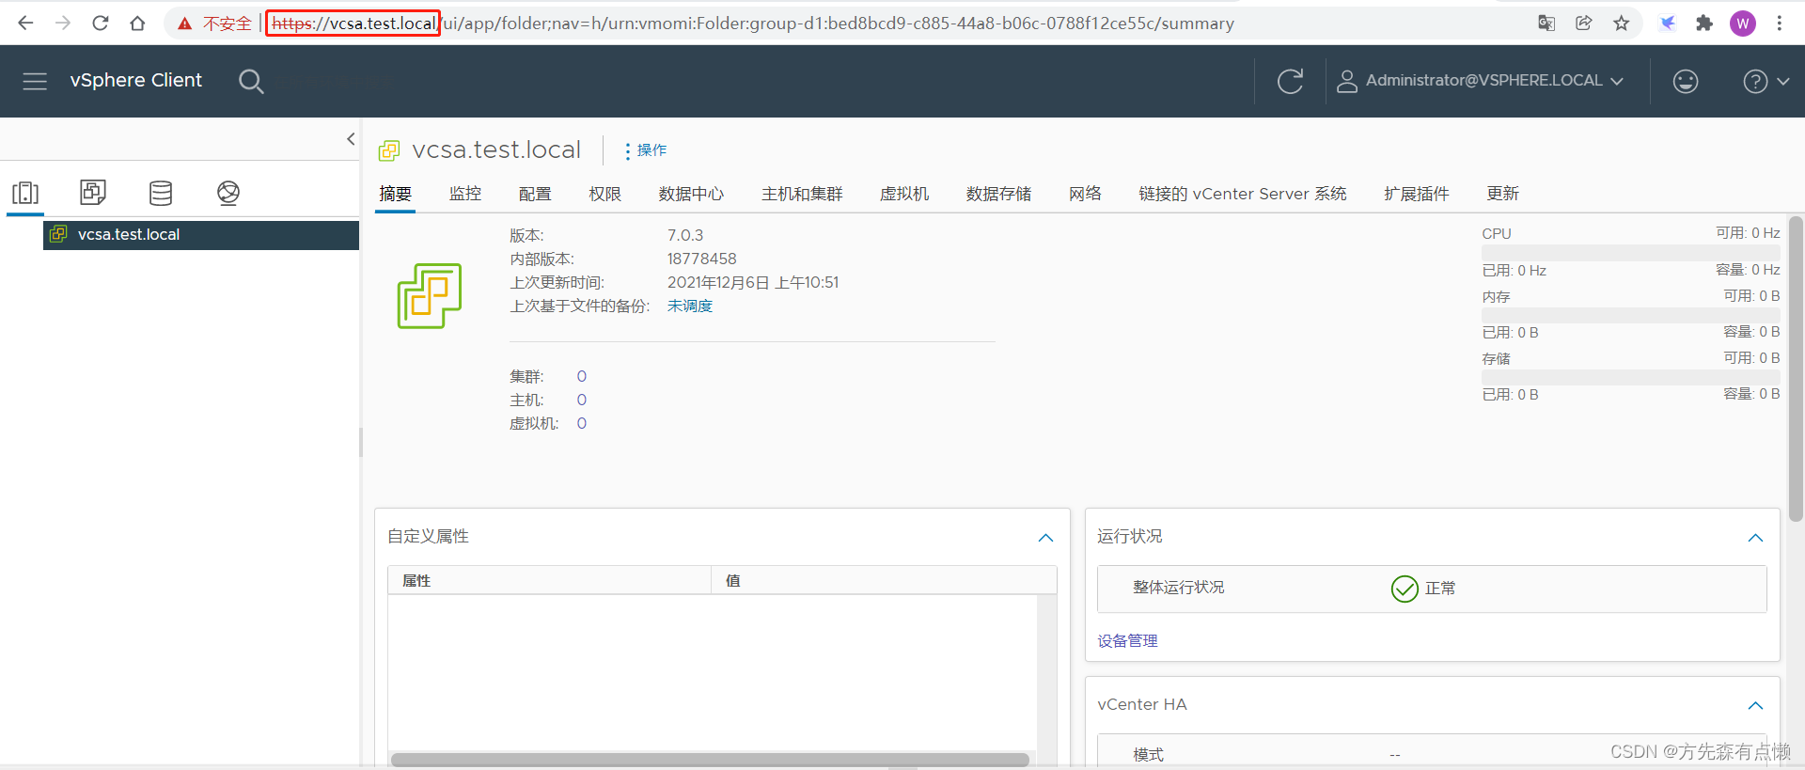Click the share page icon
This screenshot has height=770, width=1805.
coord(1584,24)
